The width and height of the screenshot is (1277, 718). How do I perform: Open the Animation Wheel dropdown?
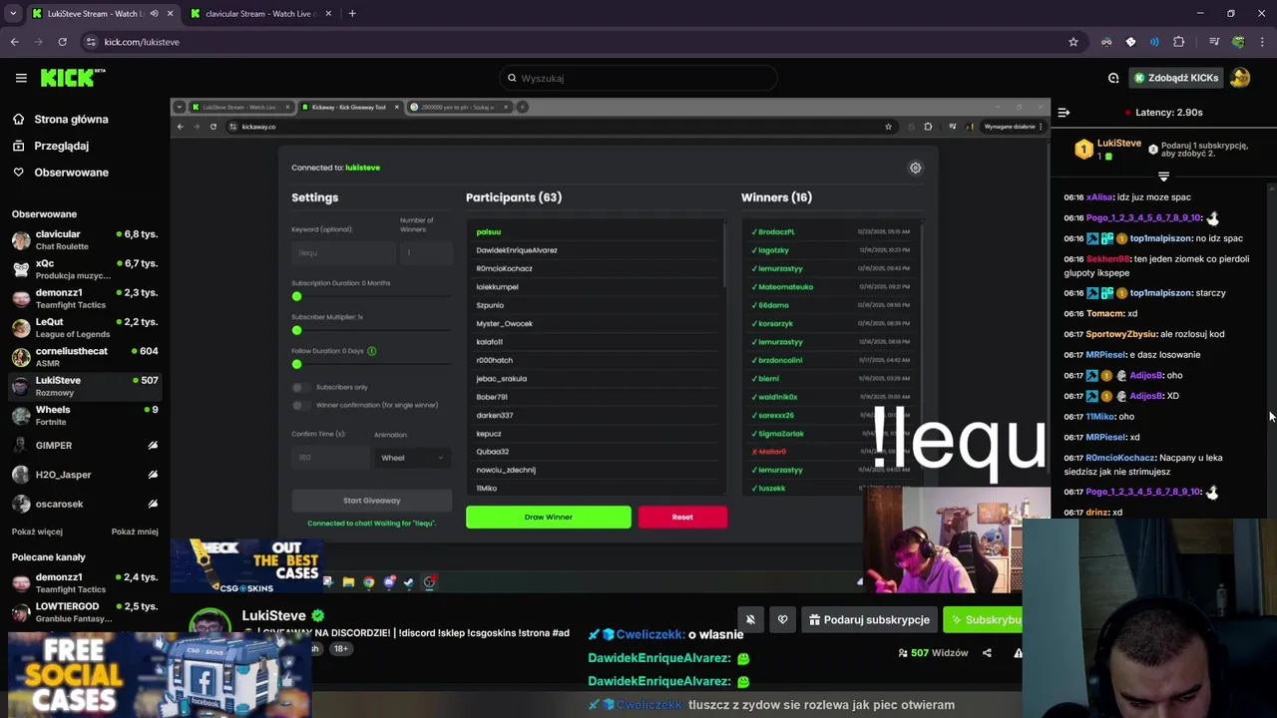point(412,458)
